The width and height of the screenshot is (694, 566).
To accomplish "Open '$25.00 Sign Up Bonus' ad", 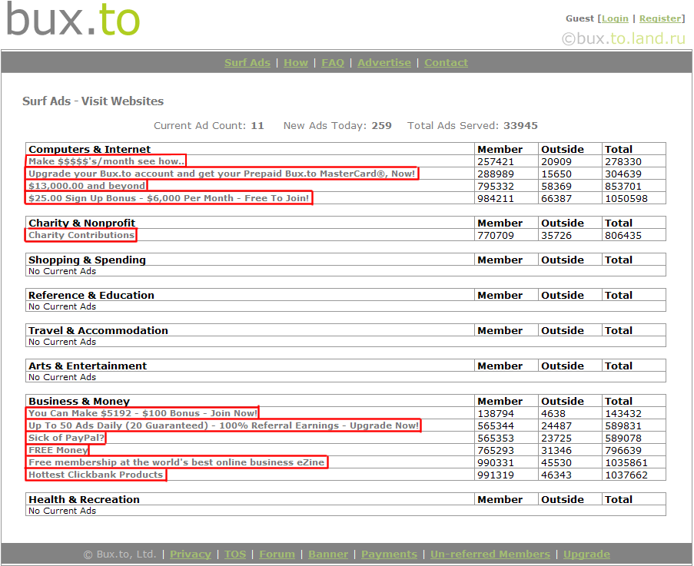I will coord(168,198).
